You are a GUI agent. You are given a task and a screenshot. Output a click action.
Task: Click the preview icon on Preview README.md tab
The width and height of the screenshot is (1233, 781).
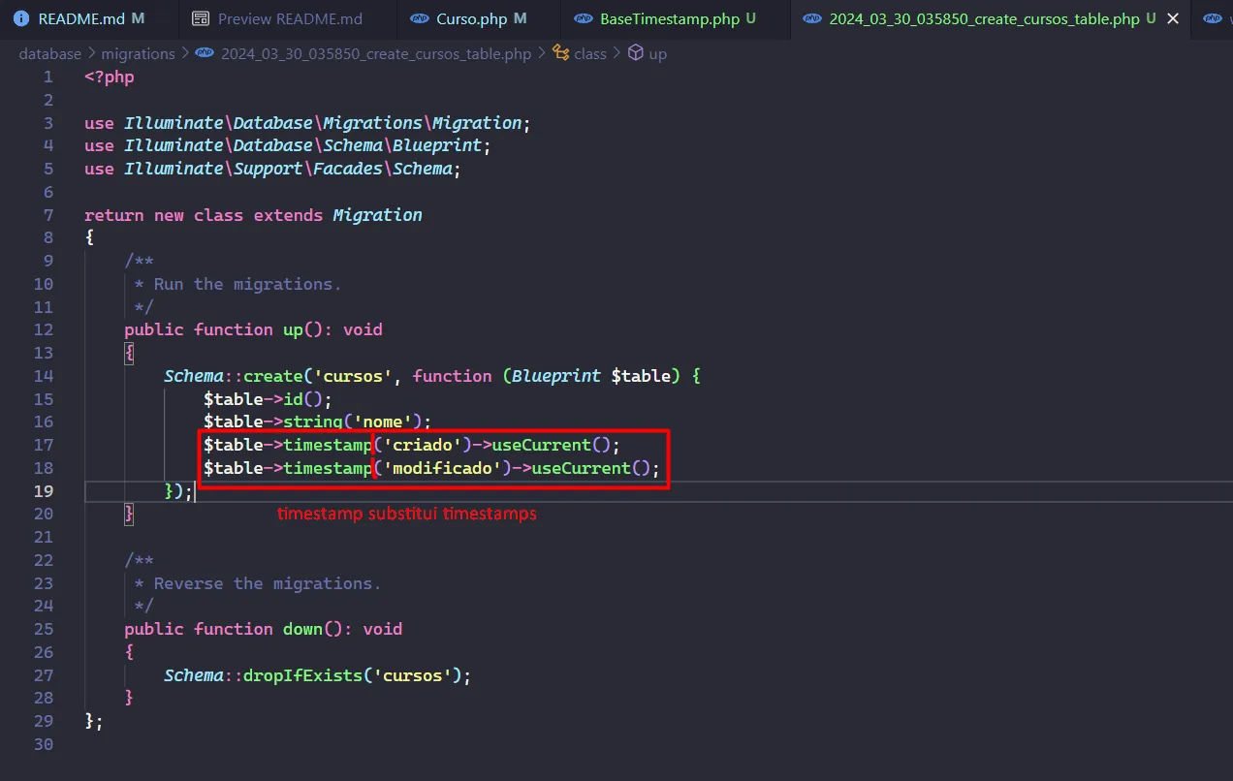[x=201, y=19]
